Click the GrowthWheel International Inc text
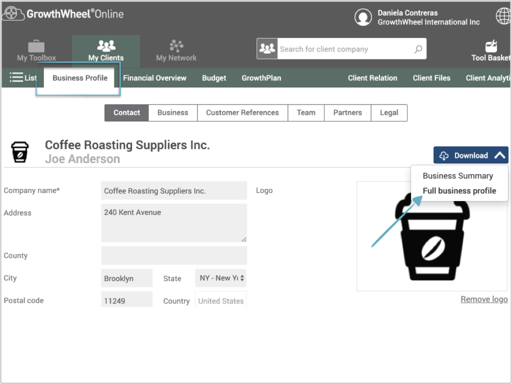Viewport: 512px width, 384px height. pyautogui.click(x=428, y=22)
